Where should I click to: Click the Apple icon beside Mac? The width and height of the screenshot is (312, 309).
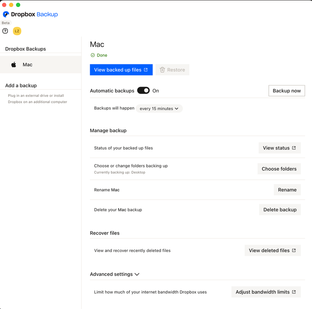tap(14, 65)
